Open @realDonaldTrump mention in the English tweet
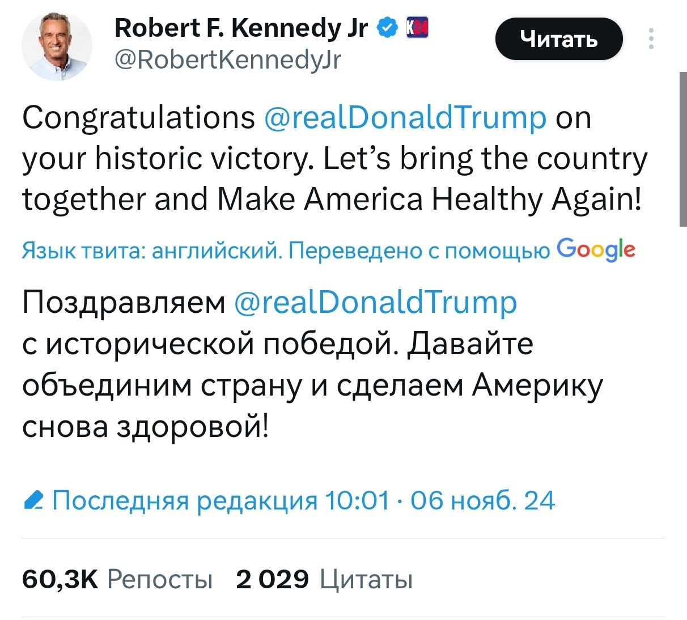Viewport: 687px width, 620px height. tap(405, 118)
